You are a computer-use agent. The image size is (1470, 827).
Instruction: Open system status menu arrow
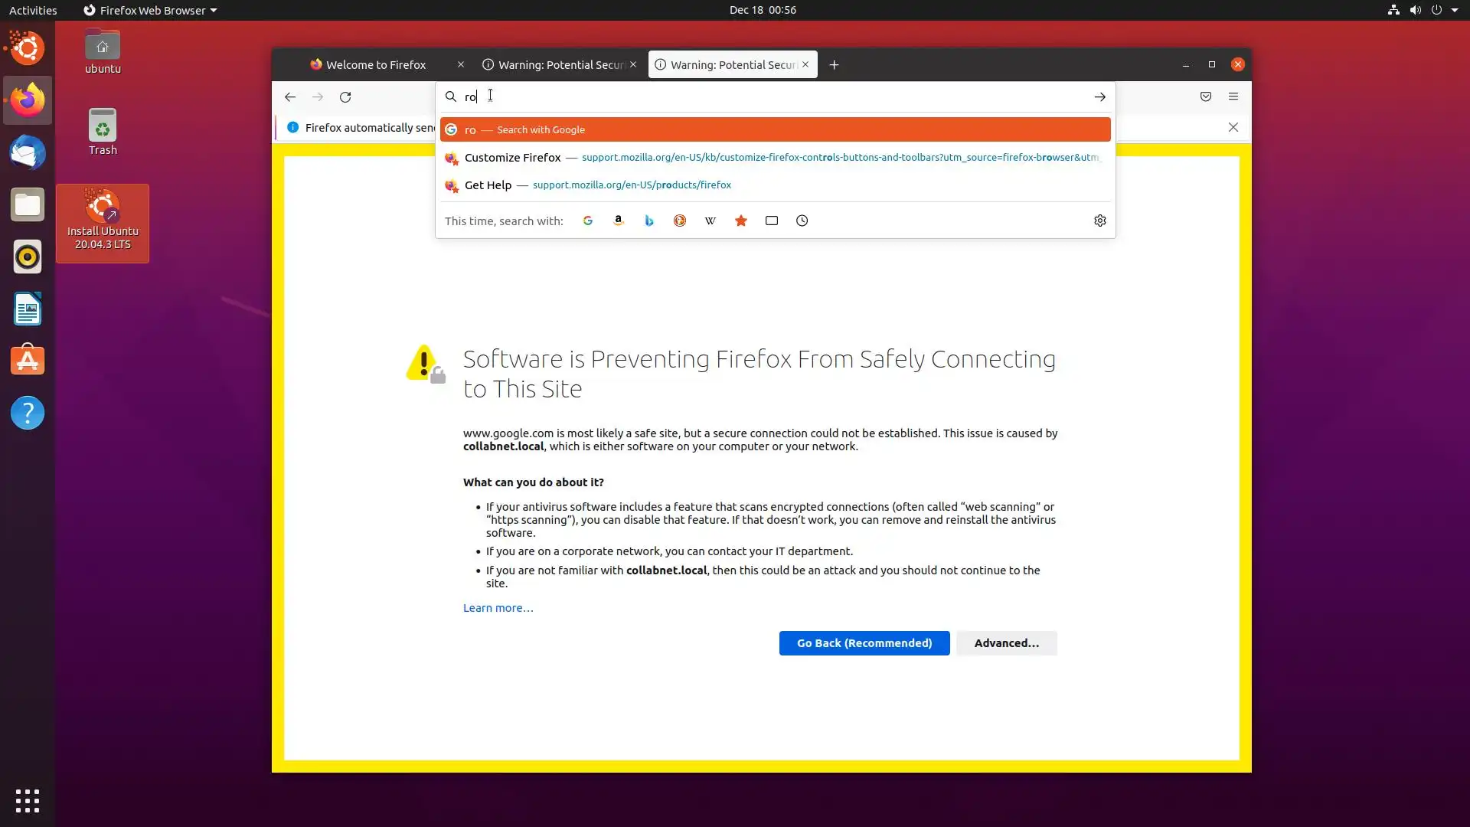tap(1454, 10)
